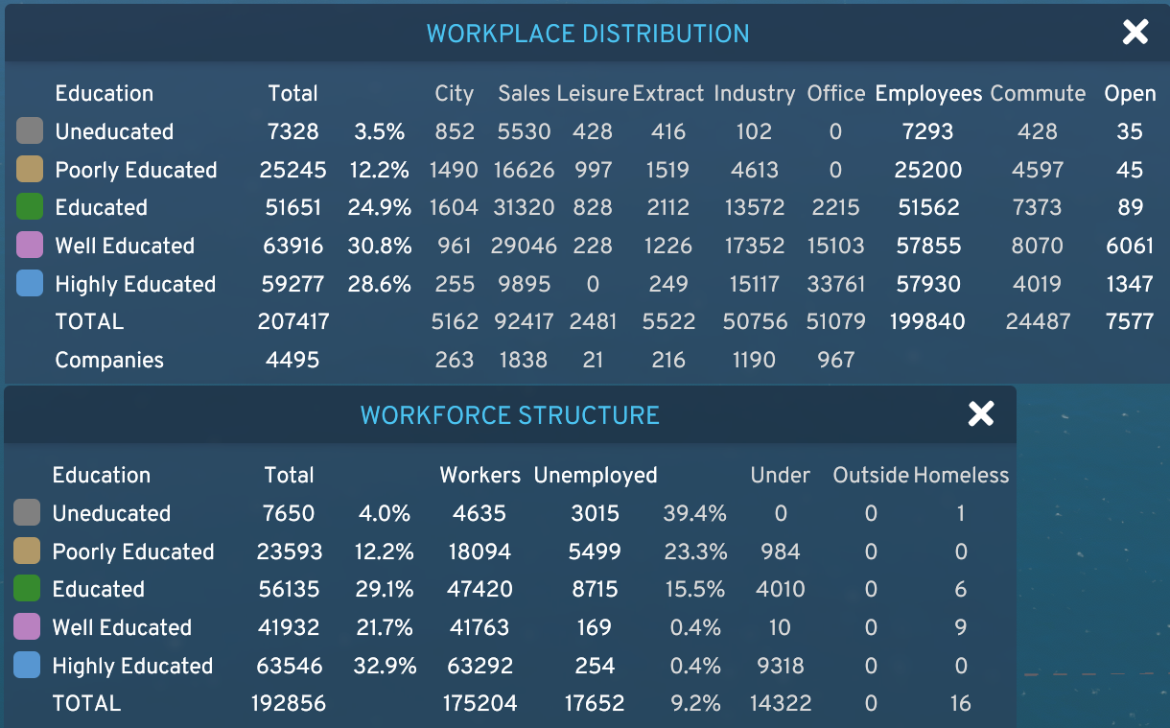Click the tan Poorly Educated swatch in Workforce Structure
1170x728 pixels.
pos(27,552)
